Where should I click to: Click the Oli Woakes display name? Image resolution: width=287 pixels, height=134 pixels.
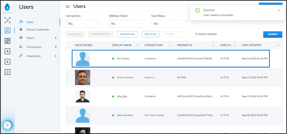pyautogui.click(x=123, y=59)
